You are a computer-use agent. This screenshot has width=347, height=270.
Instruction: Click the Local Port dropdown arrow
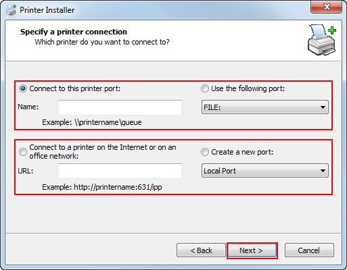[323, 171]
